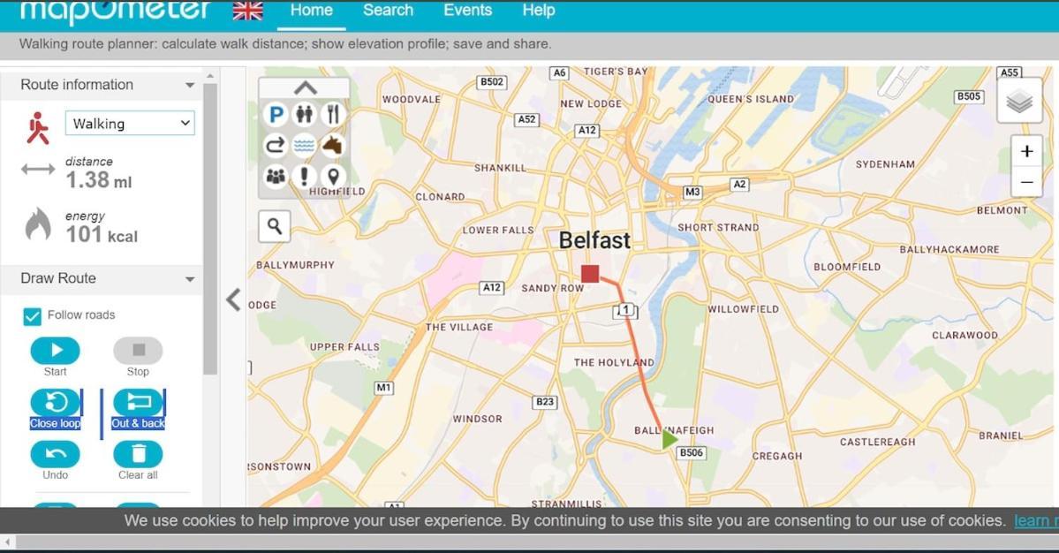Click Clear all route button

point(138,454)
